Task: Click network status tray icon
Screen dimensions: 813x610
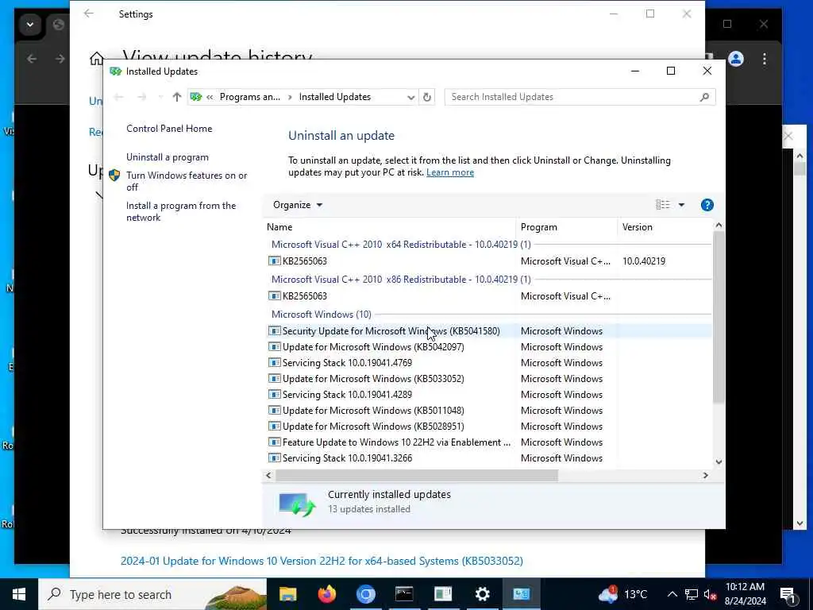Action: [692, 594]
